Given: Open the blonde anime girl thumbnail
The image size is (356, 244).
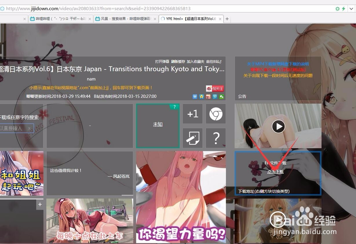Looking at the screenshot, I should point(278,221).
